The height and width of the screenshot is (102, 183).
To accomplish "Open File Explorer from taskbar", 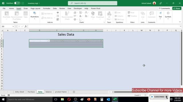I will point(62,99).
